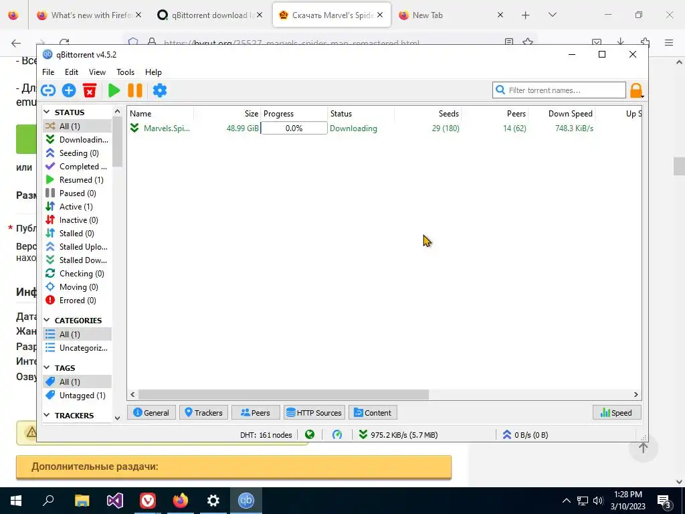Open the Tools menu
This screenshot has height=514, width=685.
click(x=125, y=72)
